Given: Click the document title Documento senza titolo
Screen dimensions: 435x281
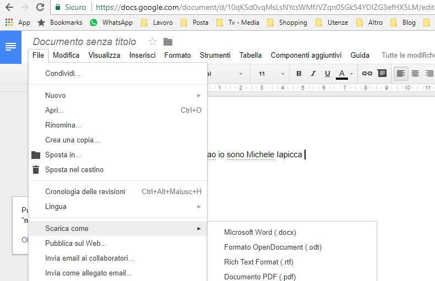Looking at the screenshot, I should coord(84,42).
